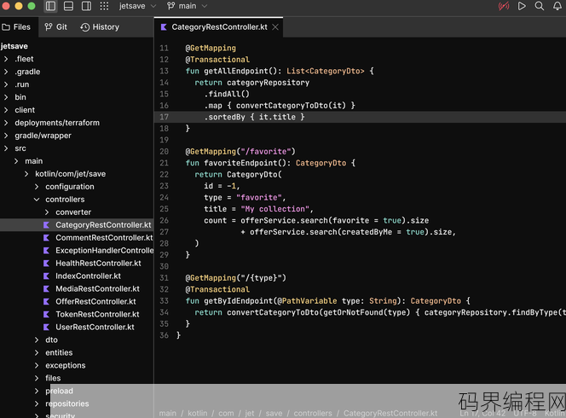Collapse the controllers folder
The width and height of the screenshot is (566, 418).
(37, 200)
